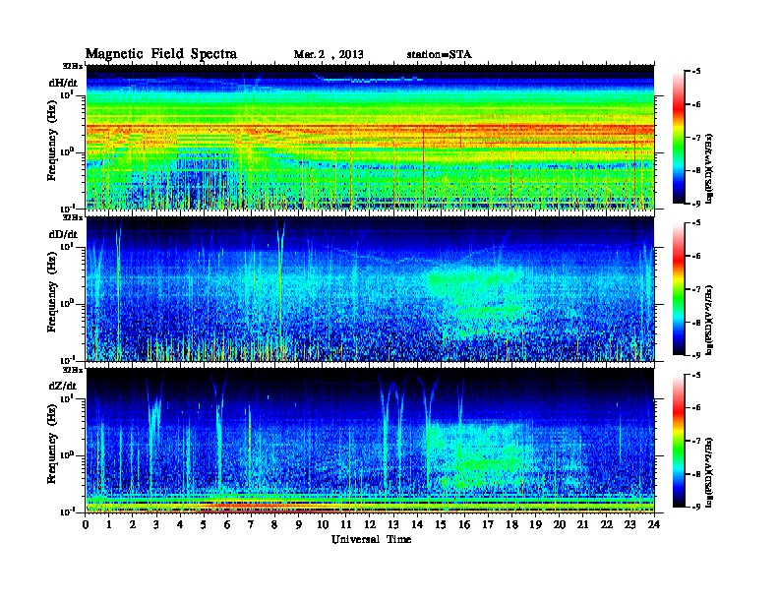Image resolution: width=779 pixels, height=602 pixels.
Task: Click hour 17 on the time axis
Action: (489, 525)
